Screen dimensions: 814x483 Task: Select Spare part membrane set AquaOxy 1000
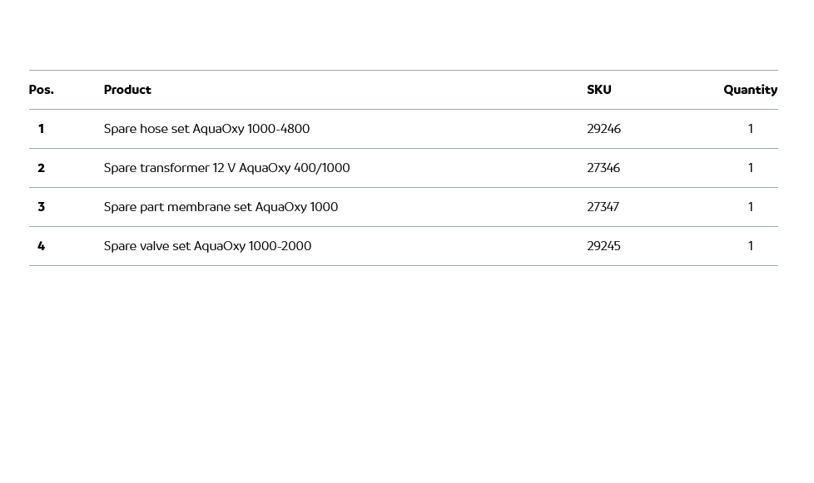(221, 207)
